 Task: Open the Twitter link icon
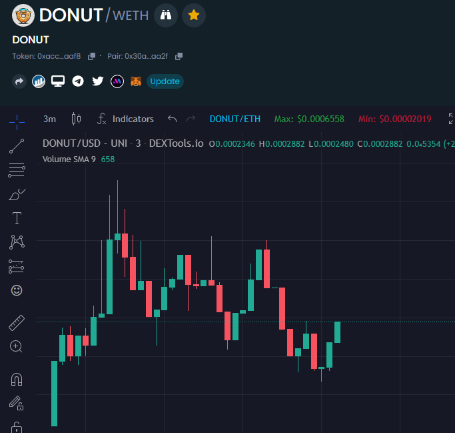[x=98, y=81]
